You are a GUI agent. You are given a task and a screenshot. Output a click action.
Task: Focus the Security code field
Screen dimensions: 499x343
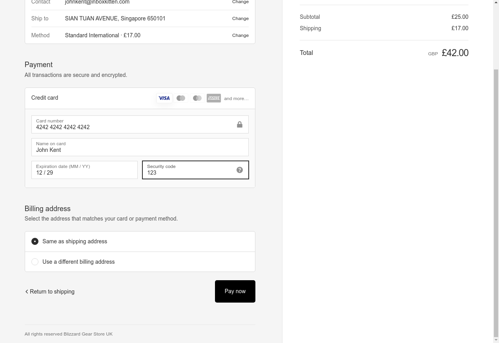tap(195, 170)
